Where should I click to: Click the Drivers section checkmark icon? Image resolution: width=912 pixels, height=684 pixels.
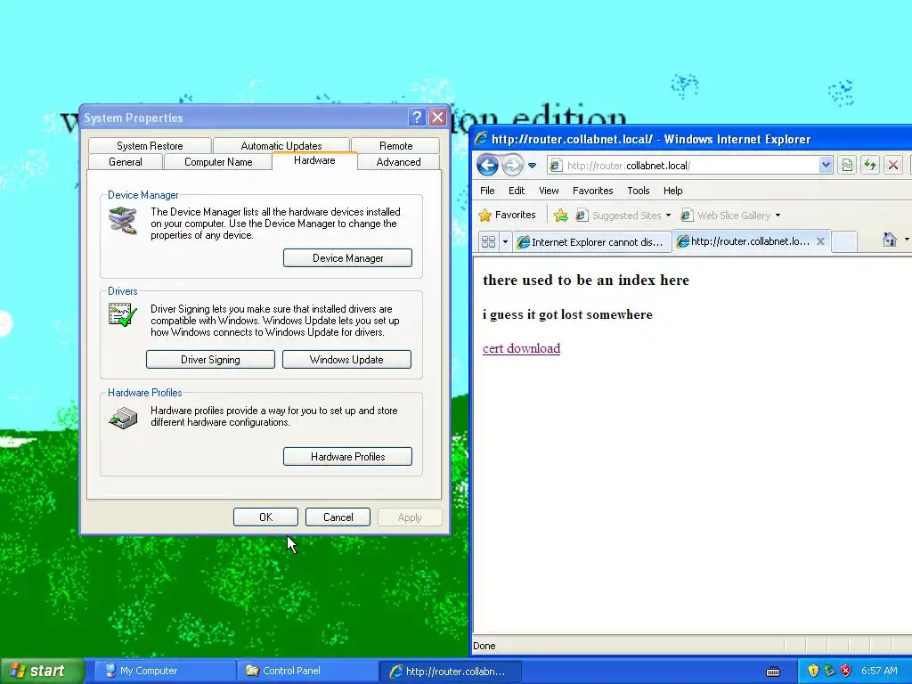(x=123, y=314)
